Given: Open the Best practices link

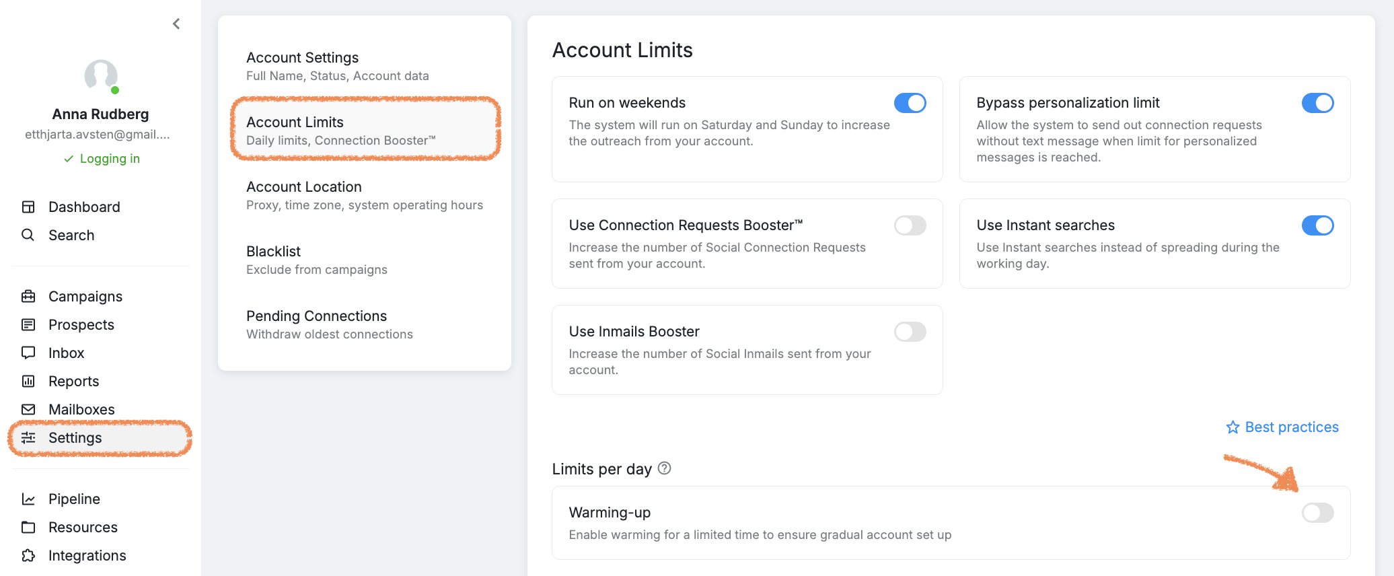Looking at the screenshot, I should 1282,427.
